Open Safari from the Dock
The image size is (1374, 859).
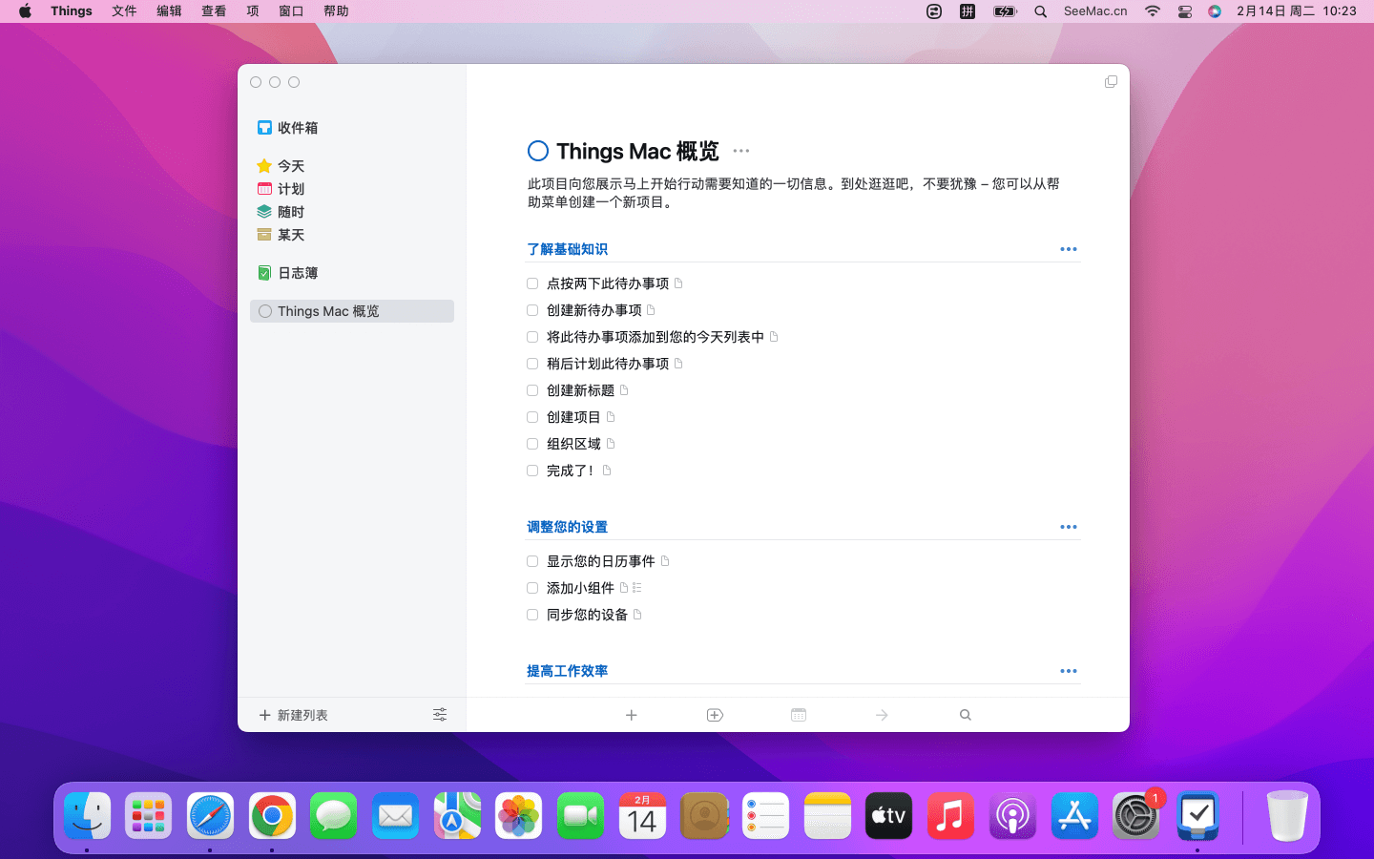coord(210,816)
